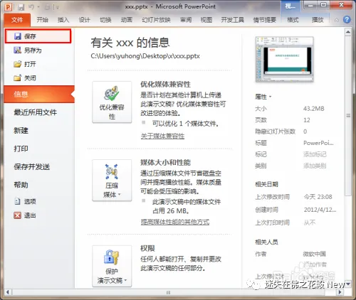Click the 添加作者 field
The image size is (356, 300).
[x=315, y=264]
